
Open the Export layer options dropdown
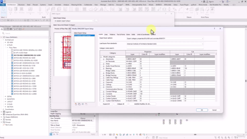click(165, 39)
